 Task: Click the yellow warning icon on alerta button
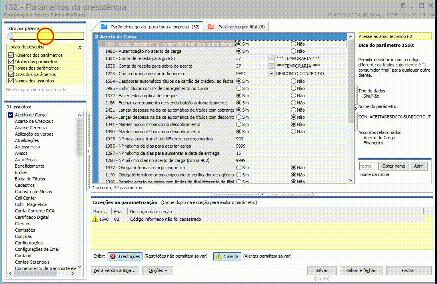[x=219, y=256]
